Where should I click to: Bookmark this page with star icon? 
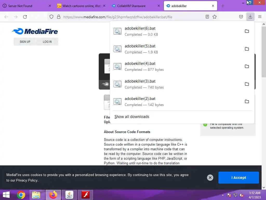coord(215,17)
